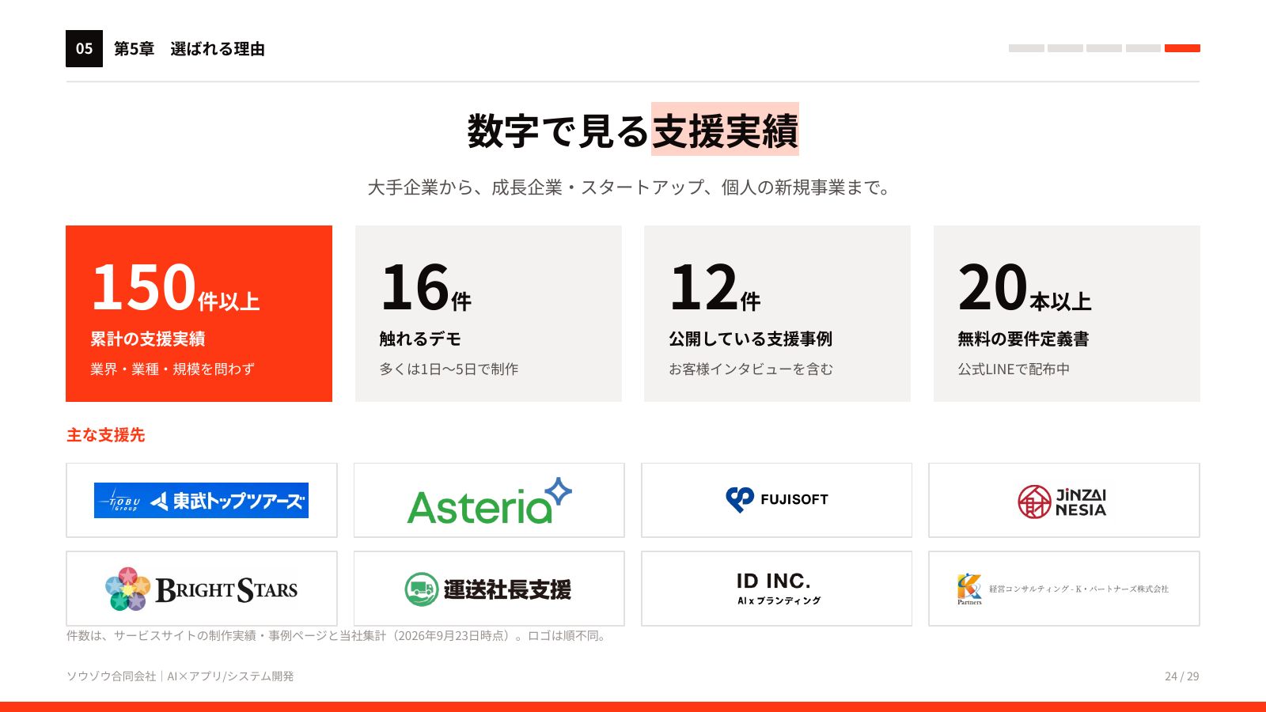Click the K Partners emblem icon
The height and width of the screenshot is (712, 1266).
tap(969, 589)
